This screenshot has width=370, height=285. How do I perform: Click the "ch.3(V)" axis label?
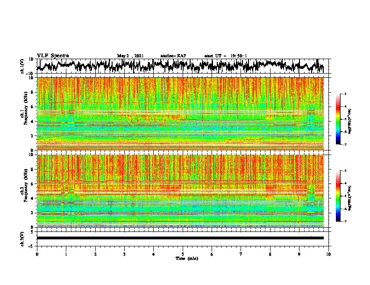(22, 239)
